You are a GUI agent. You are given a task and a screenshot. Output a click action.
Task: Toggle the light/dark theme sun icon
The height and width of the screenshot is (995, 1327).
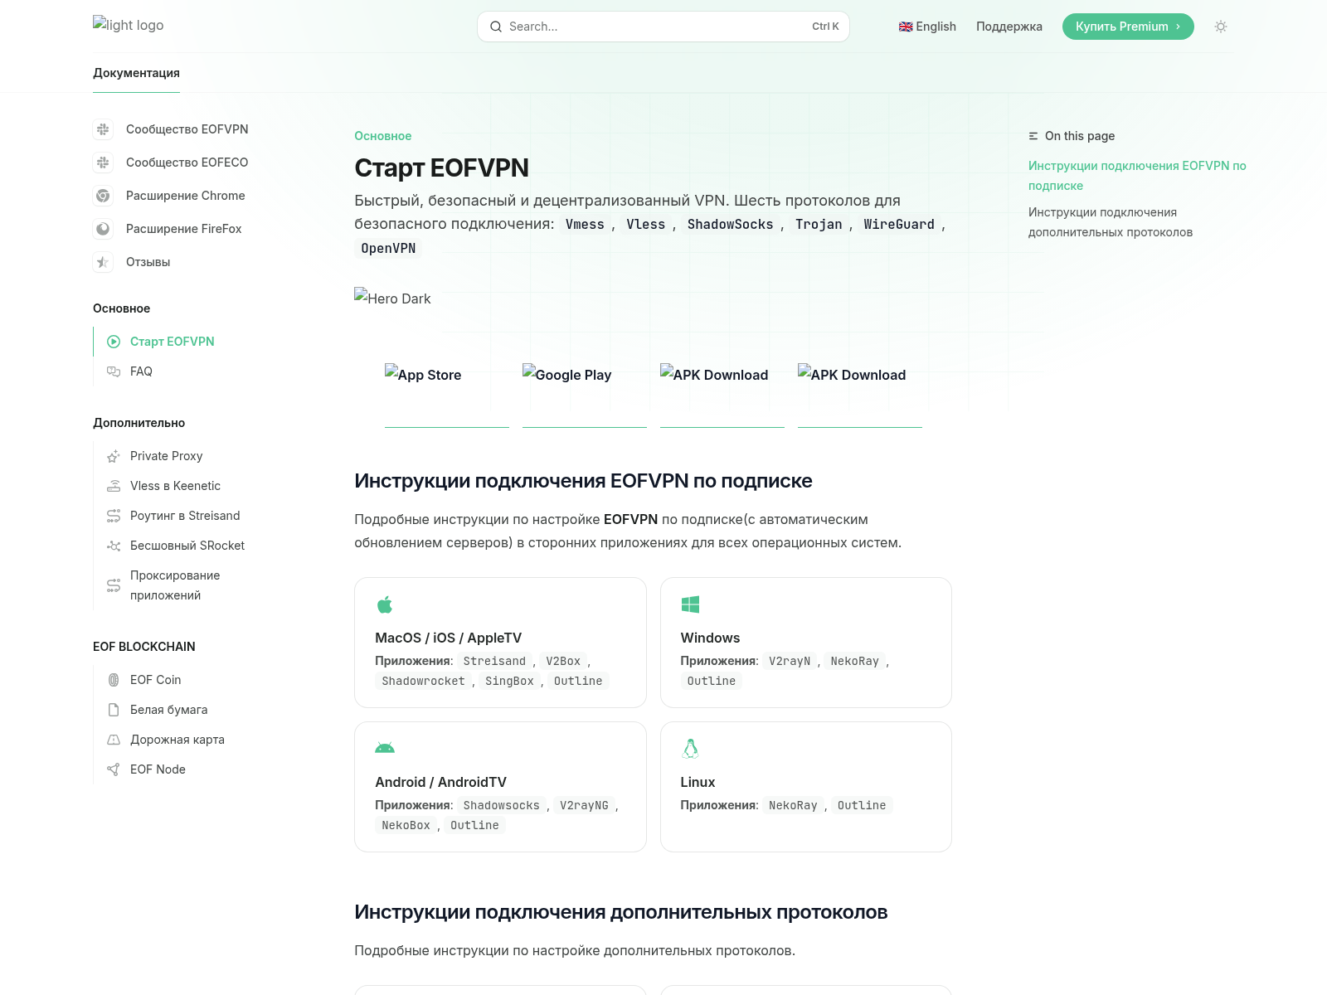point(1220,27)
